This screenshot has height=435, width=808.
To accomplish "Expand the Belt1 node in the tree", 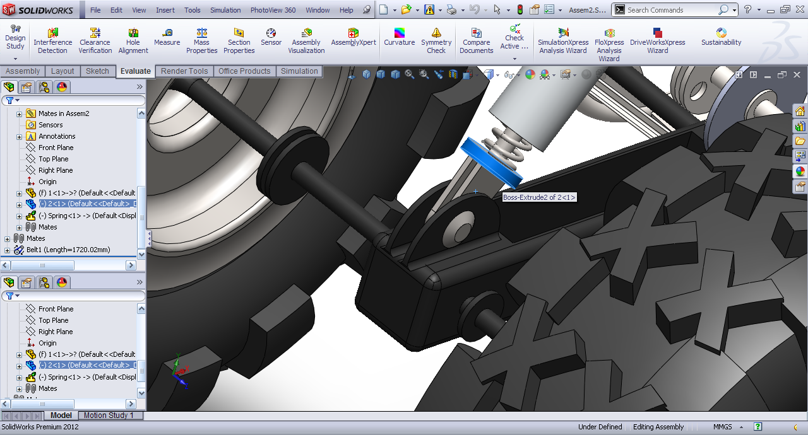I will (x=7, y=250).
